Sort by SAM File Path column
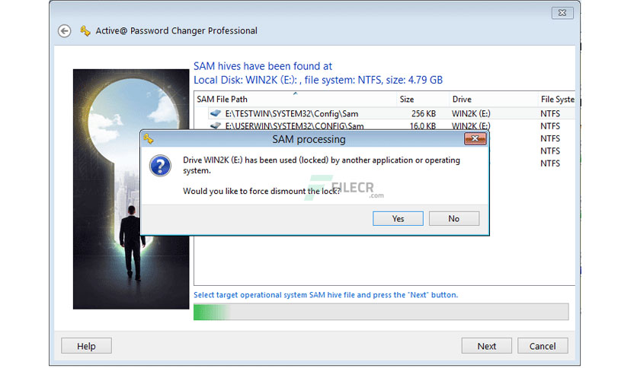This screenshot has width=637, height=368. click(296, 99)
